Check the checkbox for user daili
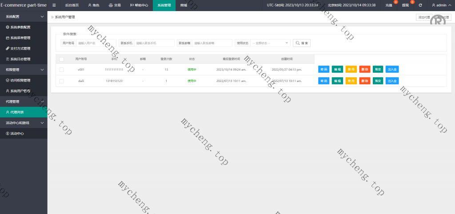This screenshot has width=455, height=214. click(61, 81)
